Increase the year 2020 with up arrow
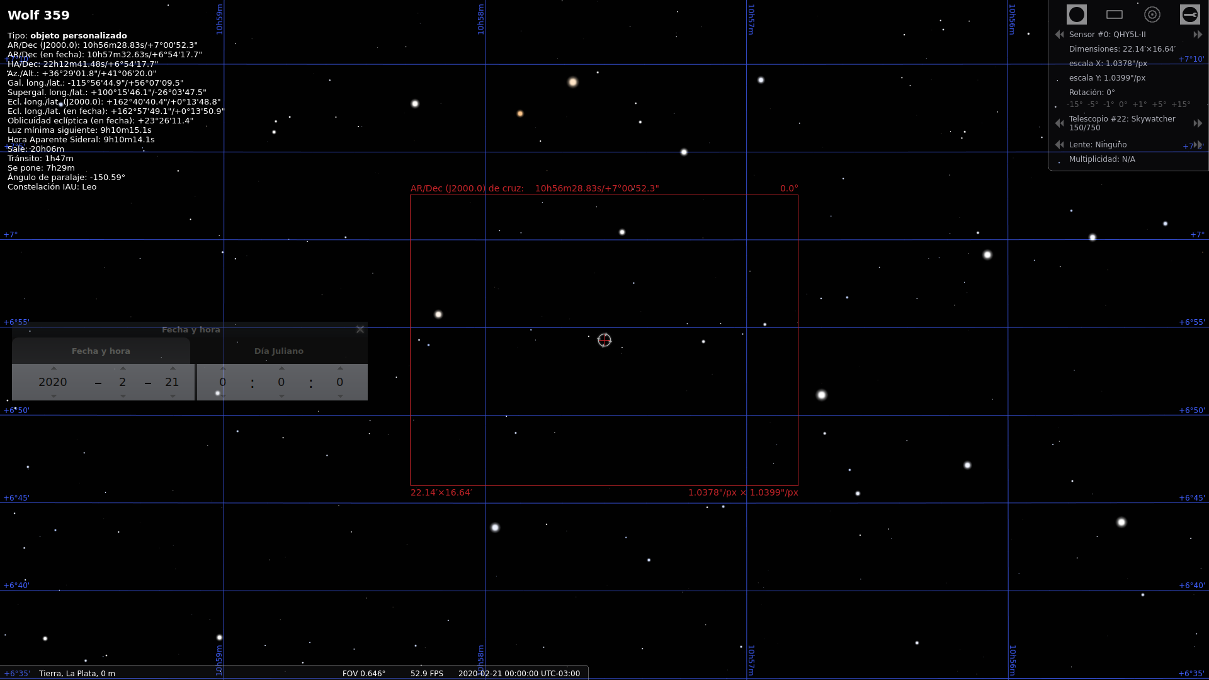The width and height of the screenshot is (1209, 680). [54, 368]
